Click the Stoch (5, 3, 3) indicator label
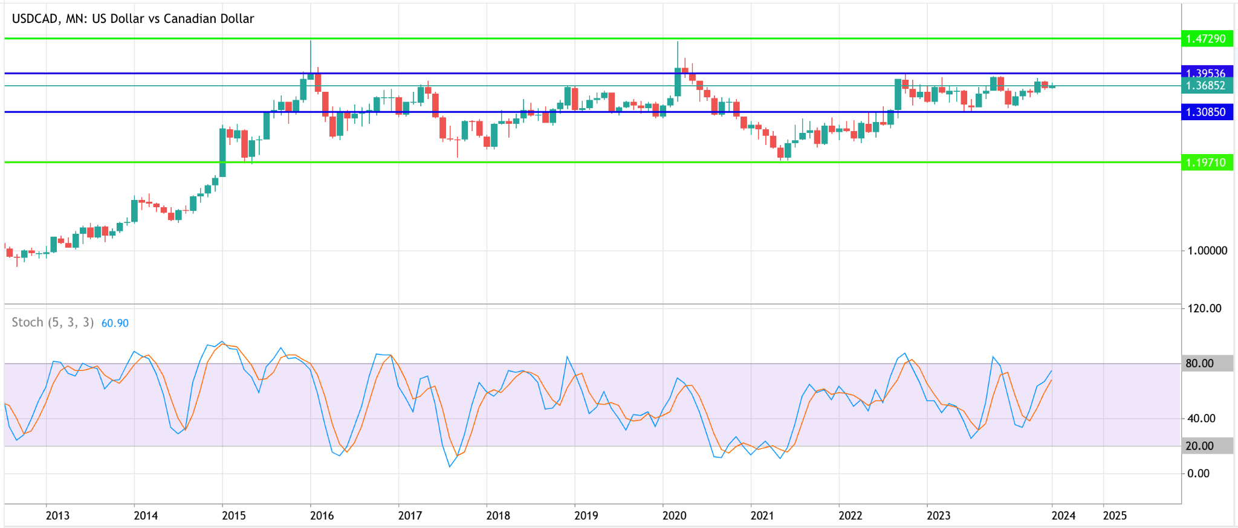The image size is (1238, 528). click(x=53, y=323)
